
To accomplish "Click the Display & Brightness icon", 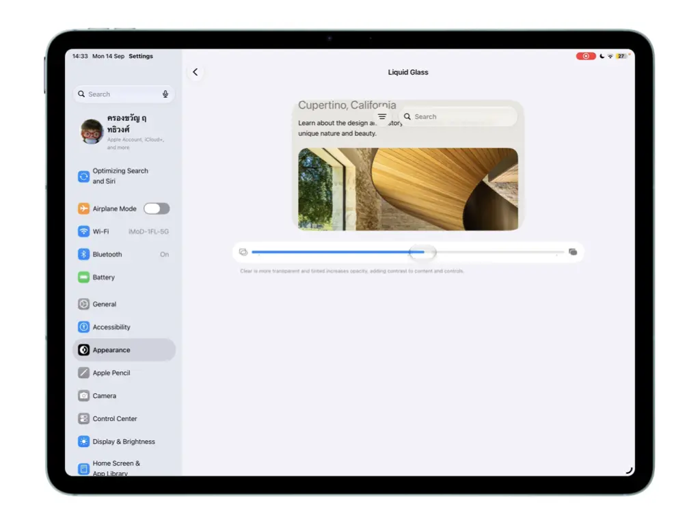I will [83, 442].
